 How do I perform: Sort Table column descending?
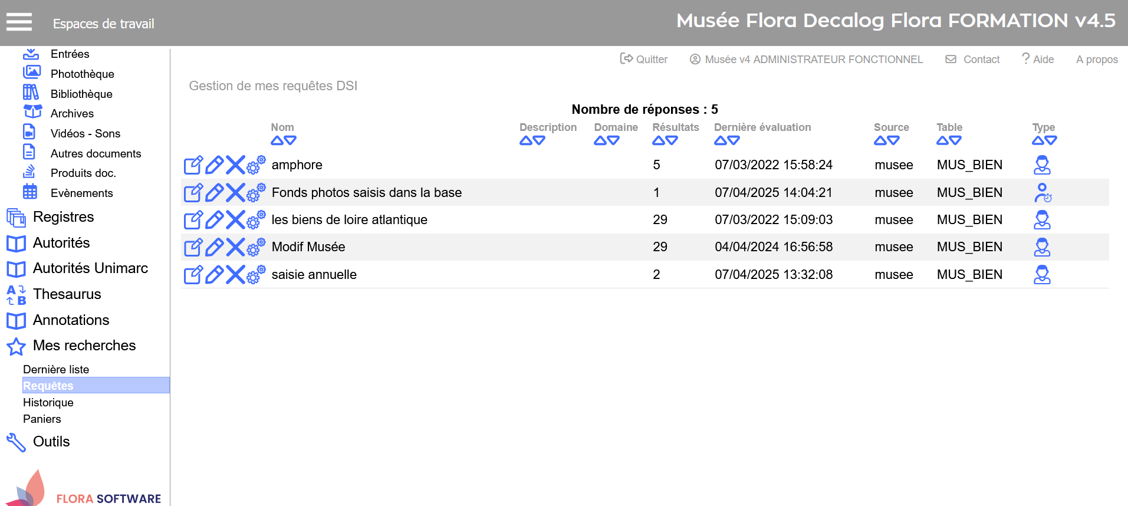tap(955, 141)
